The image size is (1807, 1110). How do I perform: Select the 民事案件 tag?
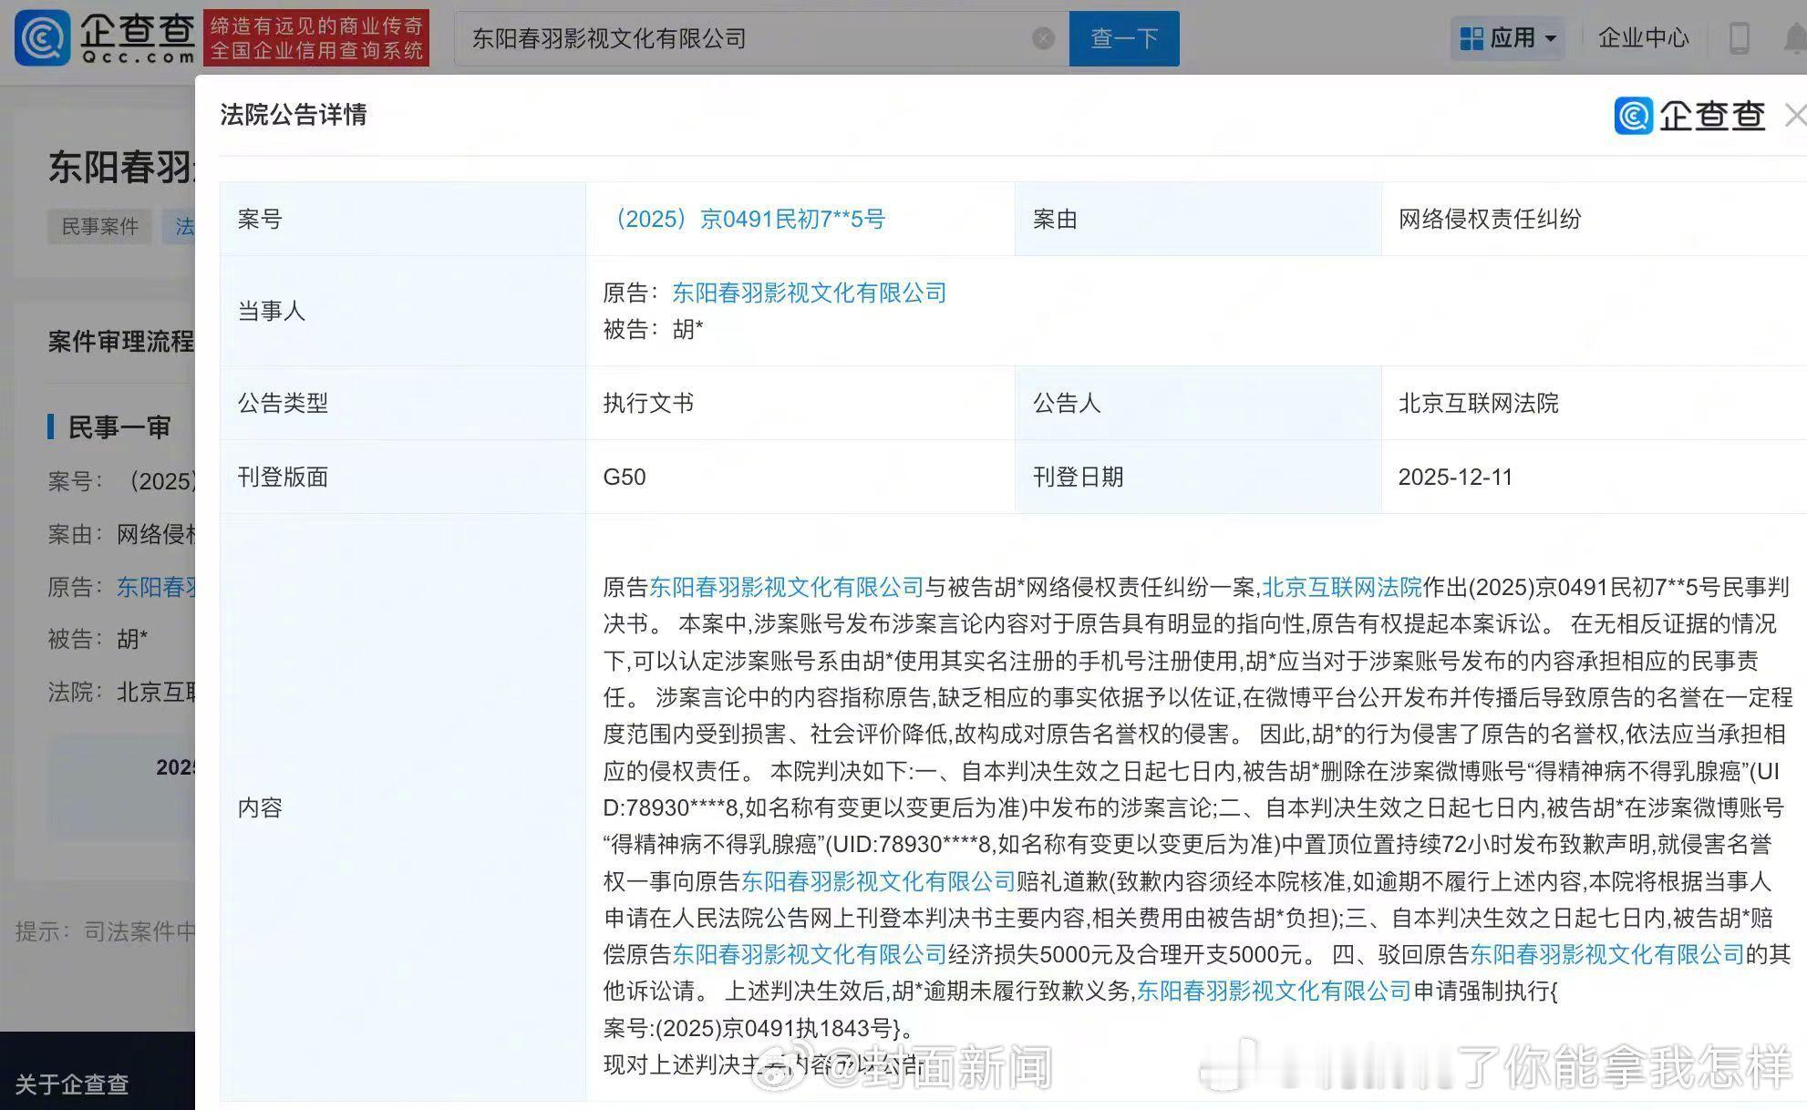99,226
